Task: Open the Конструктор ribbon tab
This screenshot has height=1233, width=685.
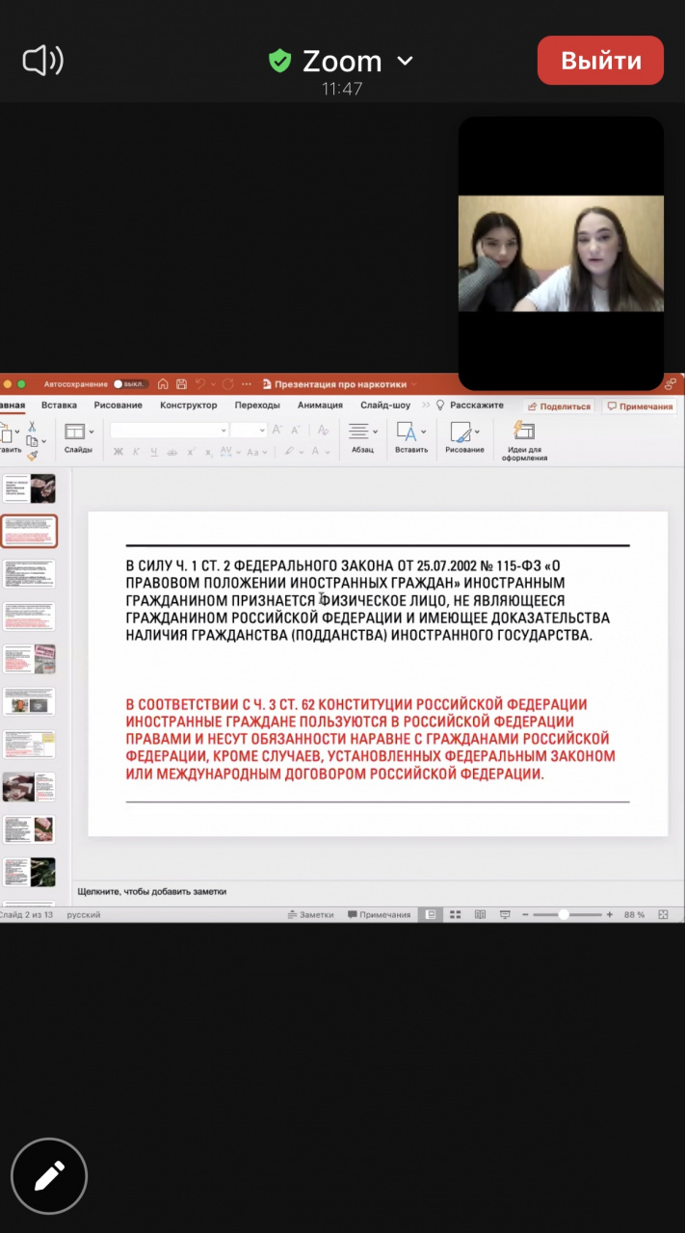Action: tap(189, 406)
